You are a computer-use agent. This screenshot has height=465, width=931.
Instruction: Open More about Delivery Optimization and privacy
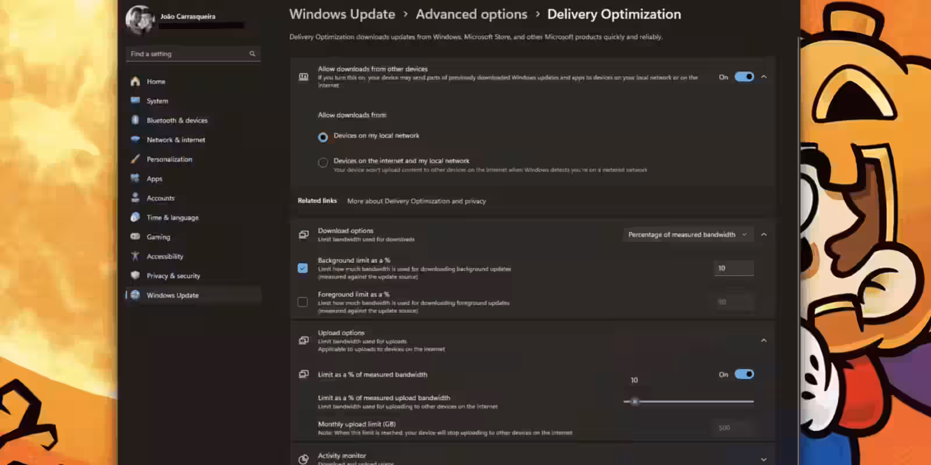tap(417, 201)
